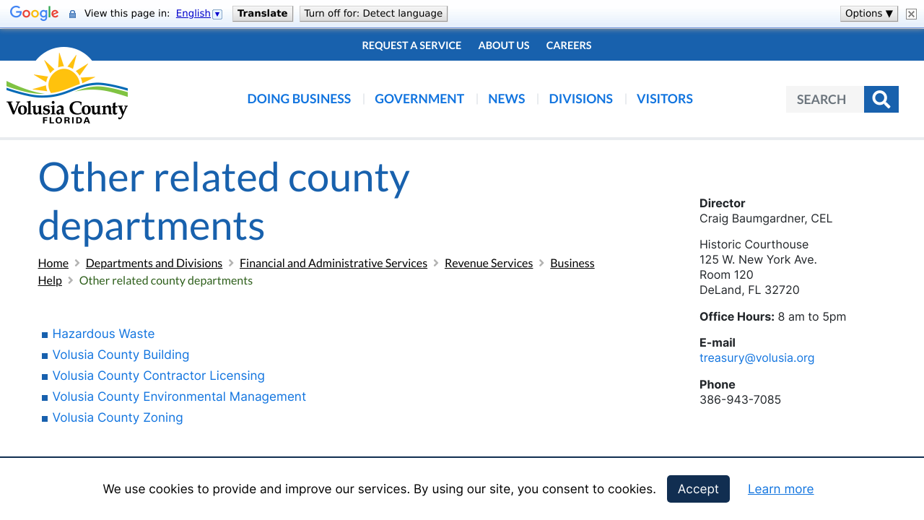Focus the Search input field
The image size is (924, 520).
[825, 99]
